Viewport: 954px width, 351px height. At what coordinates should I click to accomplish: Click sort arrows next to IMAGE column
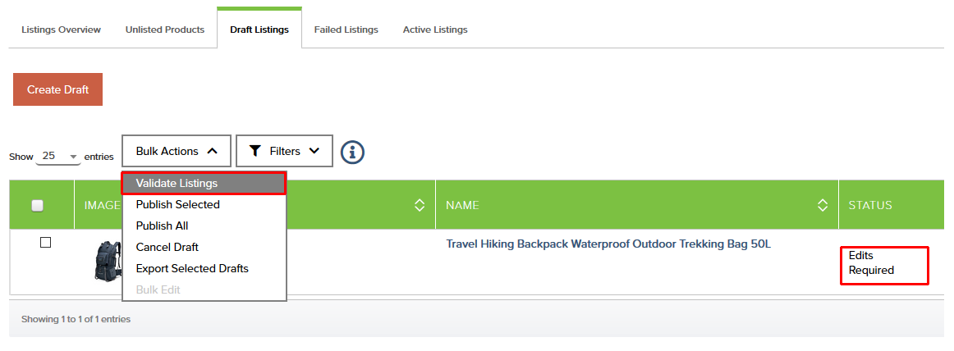click(420, 205)
